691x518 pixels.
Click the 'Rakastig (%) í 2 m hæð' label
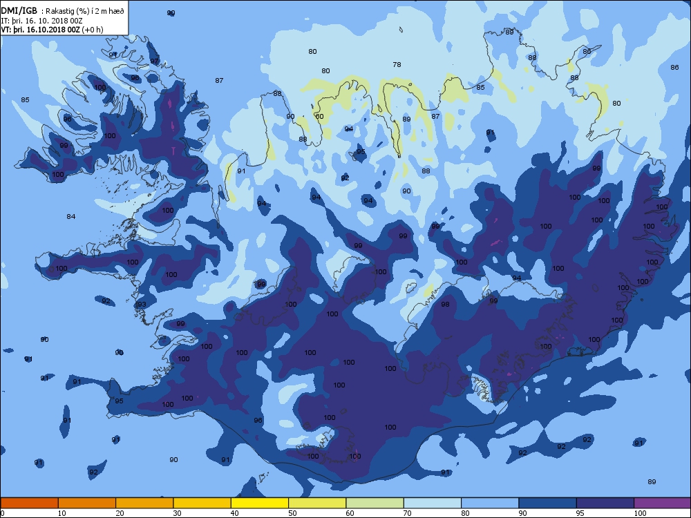click(84, 12)
